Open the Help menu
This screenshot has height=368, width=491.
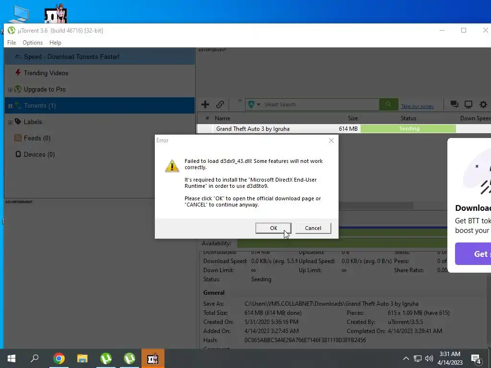point(55,43)
